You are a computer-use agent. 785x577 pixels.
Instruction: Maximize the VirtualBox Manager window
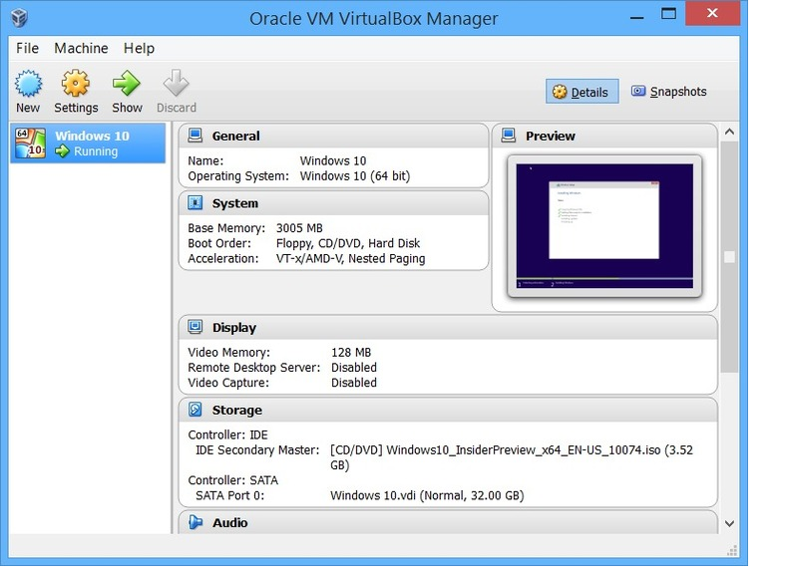(668, 14)
